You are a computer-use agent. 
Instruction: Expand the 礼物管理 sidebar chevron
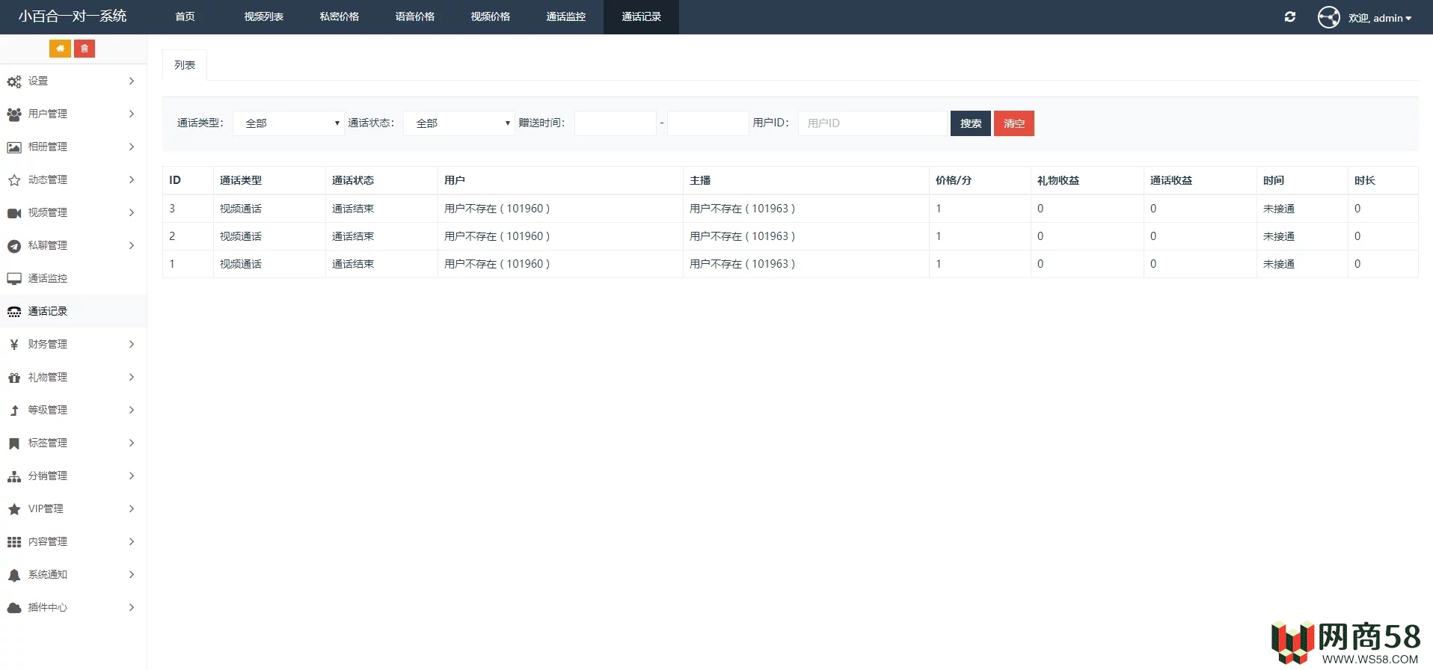[132, 377]
